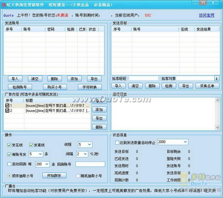Enable 达到发送数量自动停止 checkbox
Image resolution: width=223 pixels, height=198 pixels.
tap(117, 143)
